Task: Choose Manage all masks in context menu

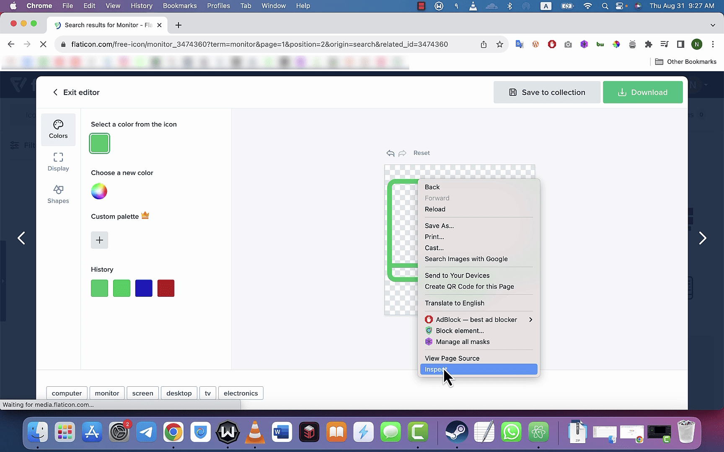Action: click(x=478, y=342)
